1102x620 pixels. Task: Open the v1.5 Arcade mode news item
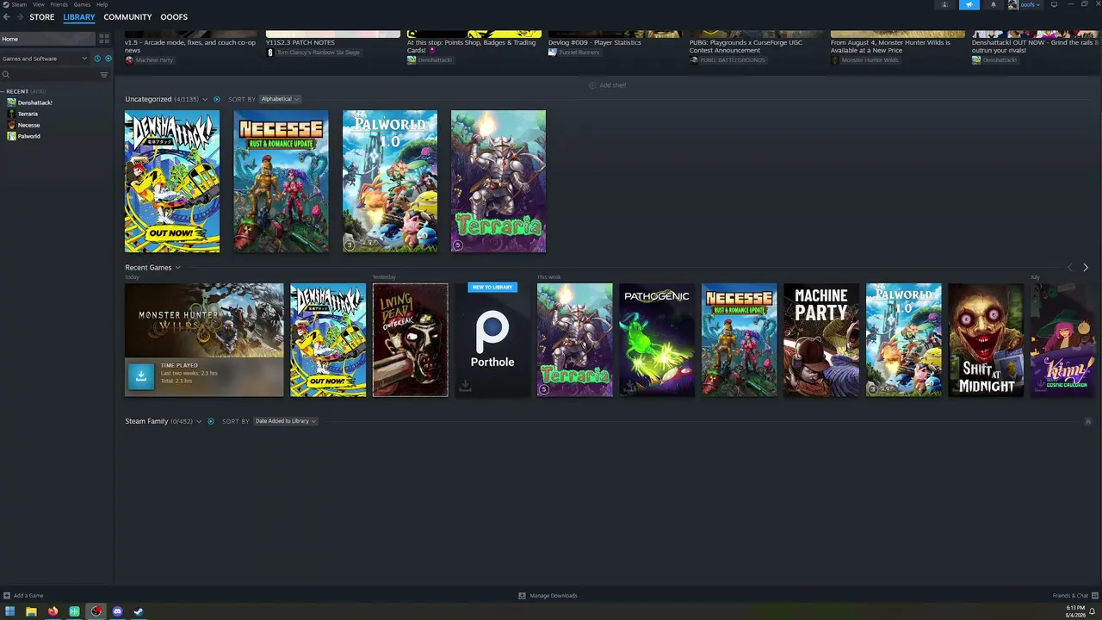[192, 46]
